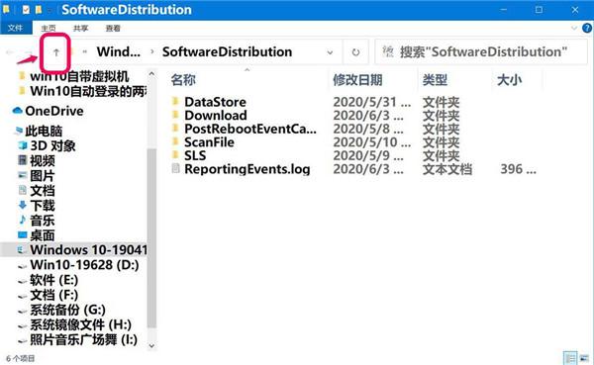Open 文档 library in the navigation pane
This screenshot has height=365, width=594.
point(42,191)
